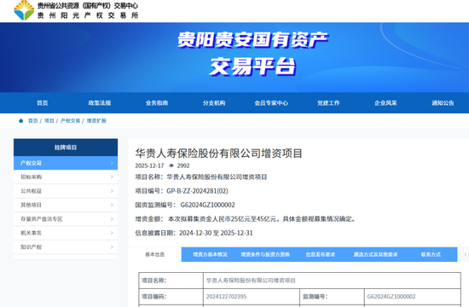Switch to the 遴选方式及其他要求 tab
Image resolution: width=469 pixels, height=307 pixels.
[x=376, y=255]
